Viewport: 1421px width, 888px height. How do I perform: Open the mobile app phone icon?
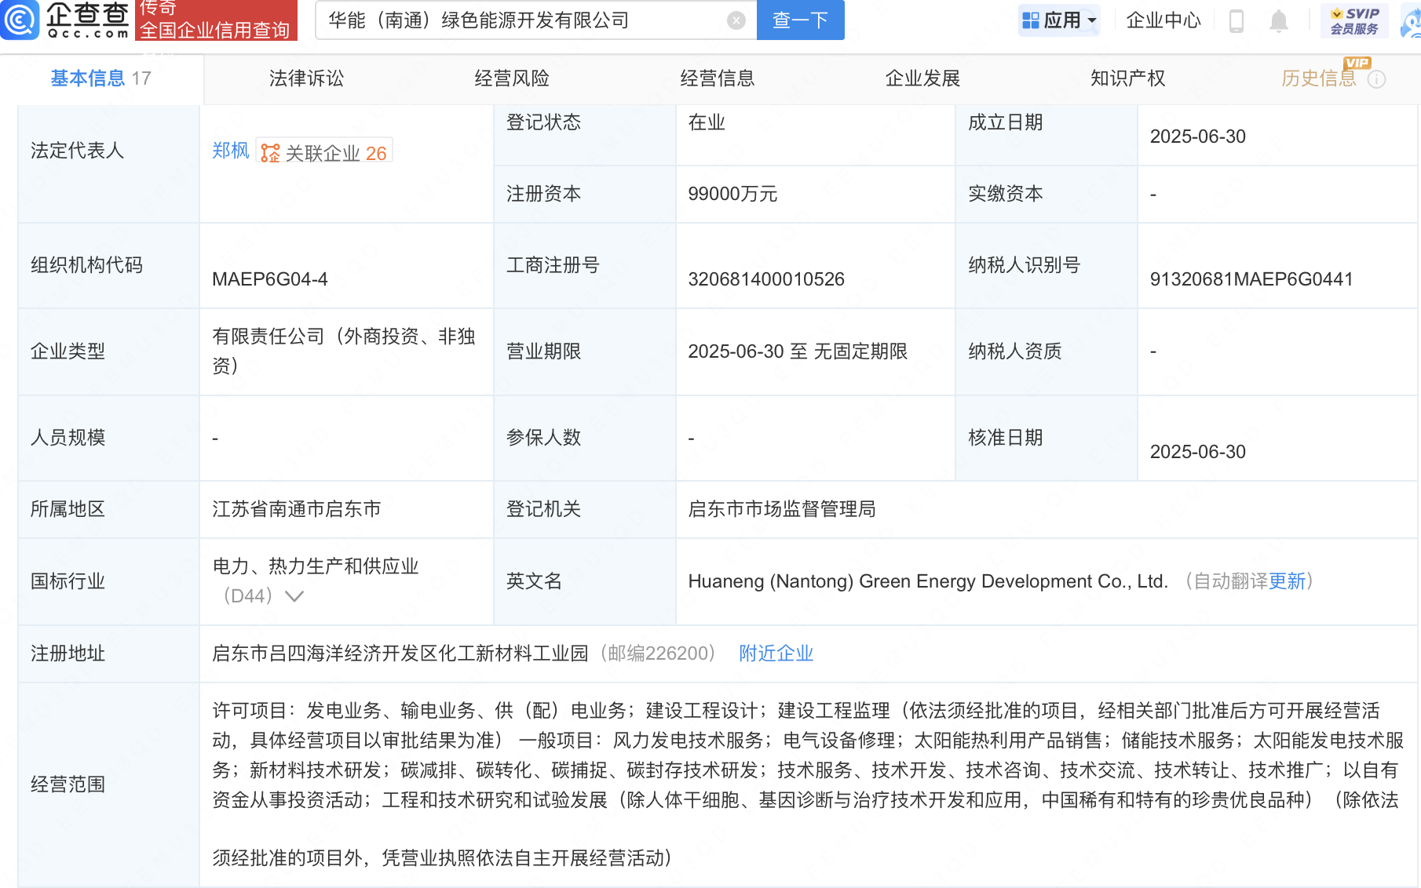pos(1236,20)
